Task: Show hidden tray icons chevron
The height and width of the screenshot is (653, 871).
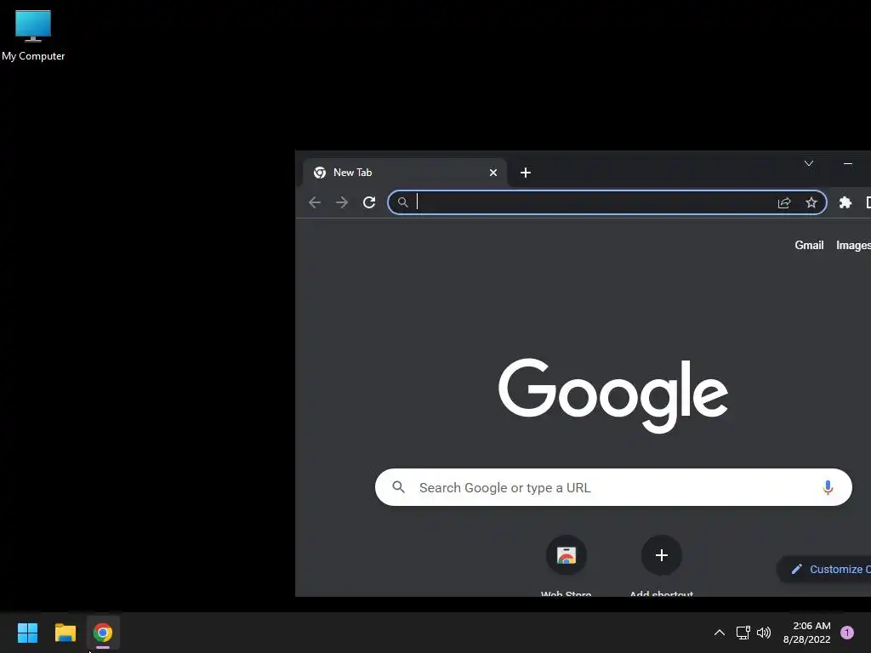Action: [720, 633]
